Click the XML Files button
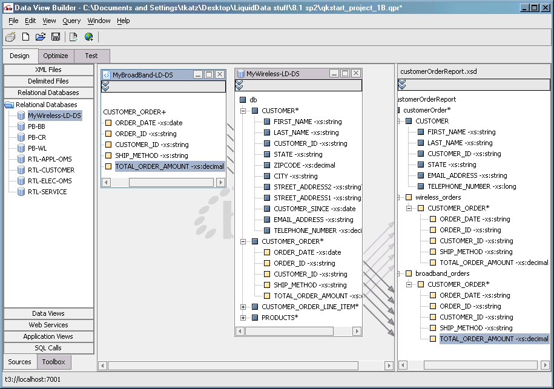This screenshot has width=554, height=389. click(x=48, y=70)
